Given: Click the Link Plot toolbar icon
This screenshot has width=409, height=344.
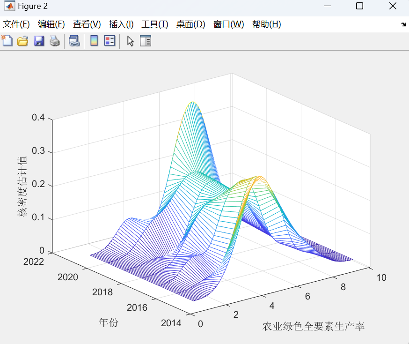Looking at the screenshot, I should pyautogui.click(x=74, y=41).
